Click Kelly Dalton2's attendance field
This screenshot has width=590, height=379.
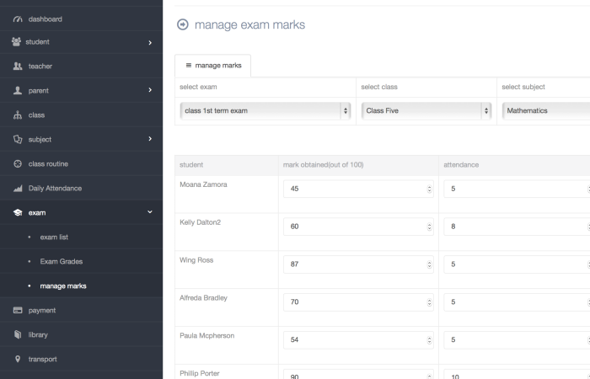click(514, 227)
